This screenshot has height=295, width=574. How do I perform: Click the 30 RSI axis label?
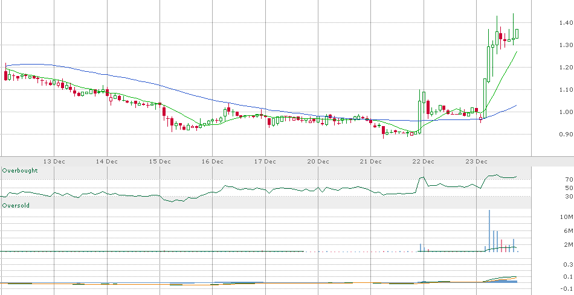[569, 196]
